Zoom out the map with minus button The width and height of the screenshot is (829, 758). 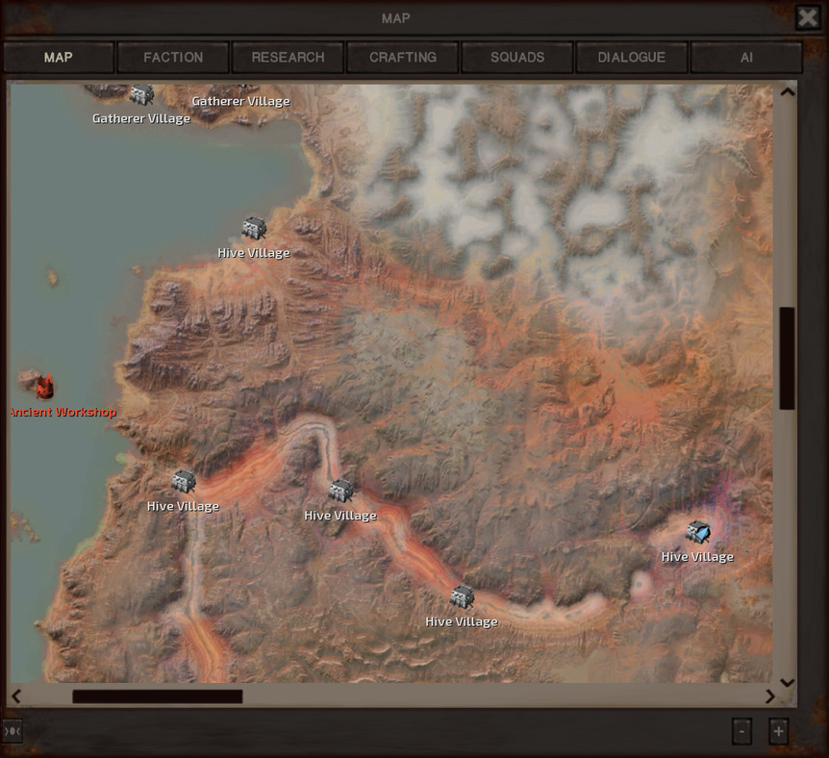click(x=741, y=732)
